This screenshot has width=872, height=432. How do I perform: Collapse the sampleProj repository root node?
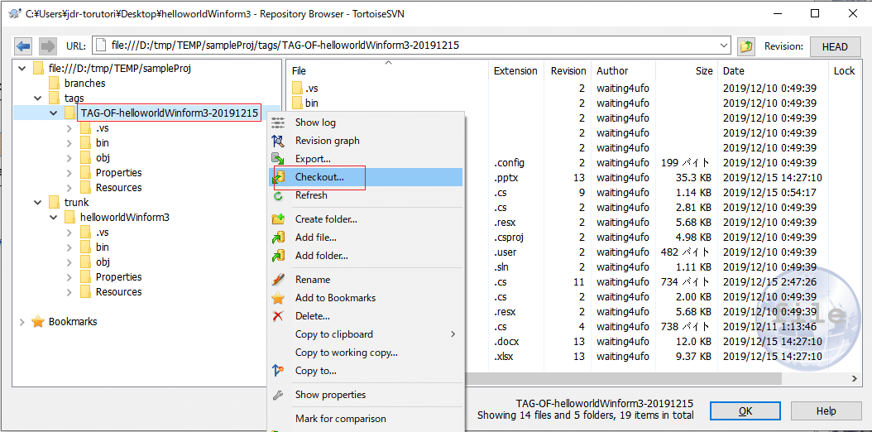(x=22, y=69)
